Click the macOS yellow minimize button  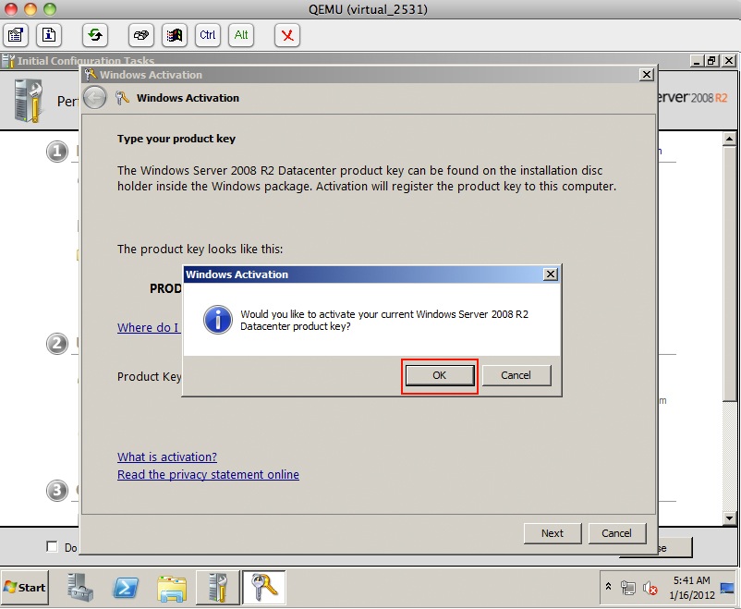30,9
